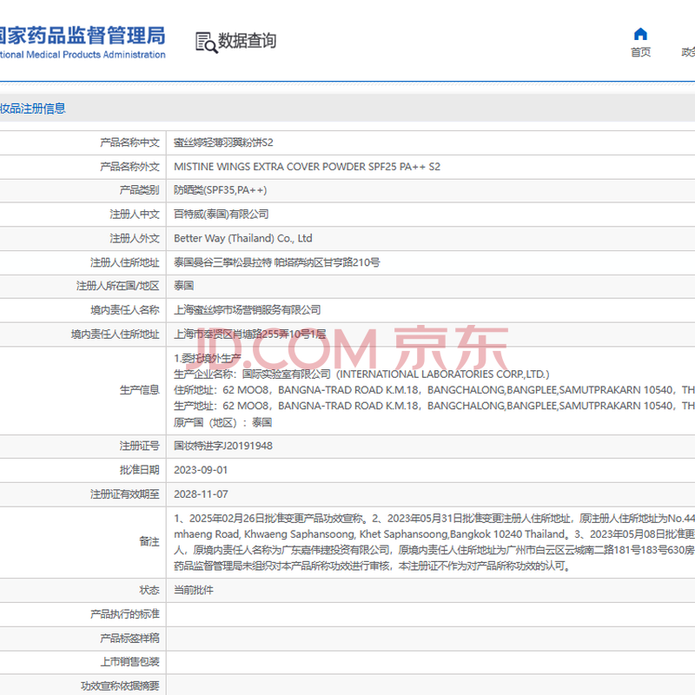Click the 功效宣称依据摘要 row label
The width and height of the screenshot is (695, 695).
(120, 685)
